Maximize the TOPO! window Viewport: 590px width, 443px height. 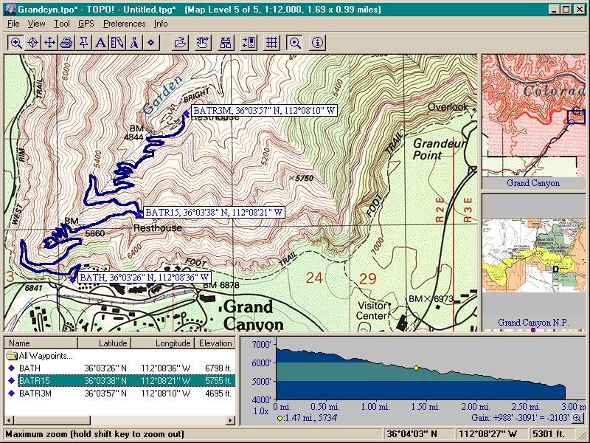pyautogui.click(x=566, y=9)
